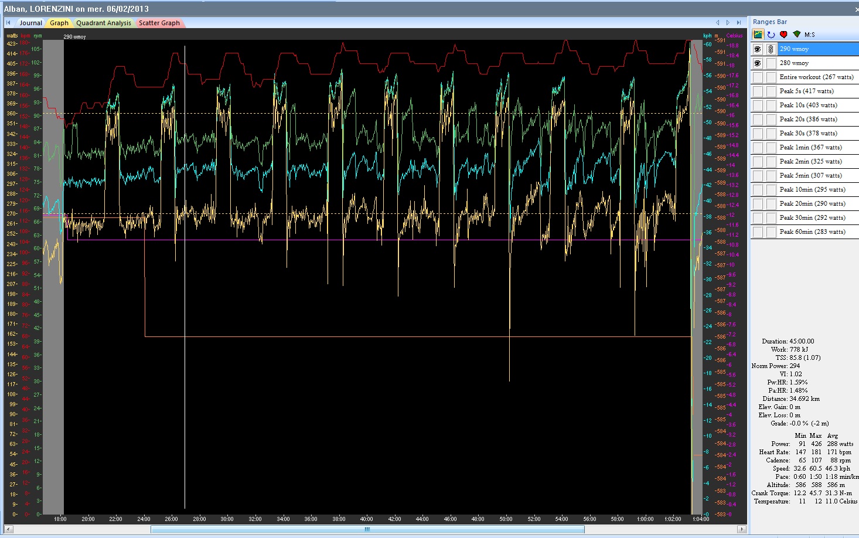Toggle eye visibility for the 280 wmoy range
Screen dimensions: 859x538
[758, 63]
